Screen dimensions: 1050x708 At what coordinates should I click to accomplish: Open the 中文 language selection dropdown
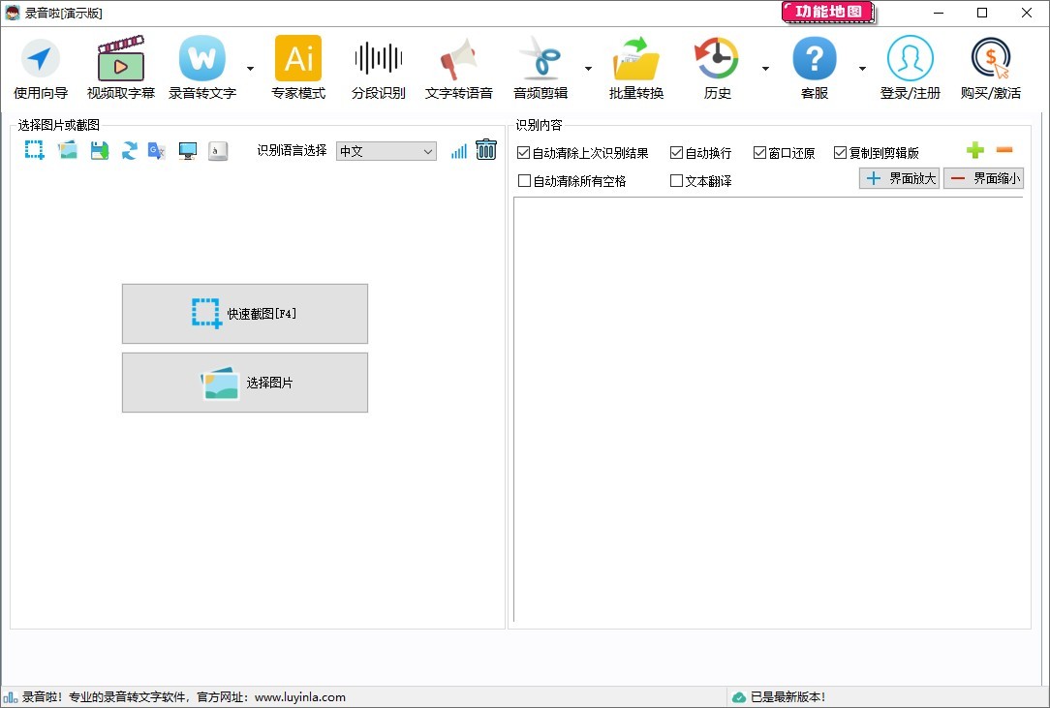386,152
